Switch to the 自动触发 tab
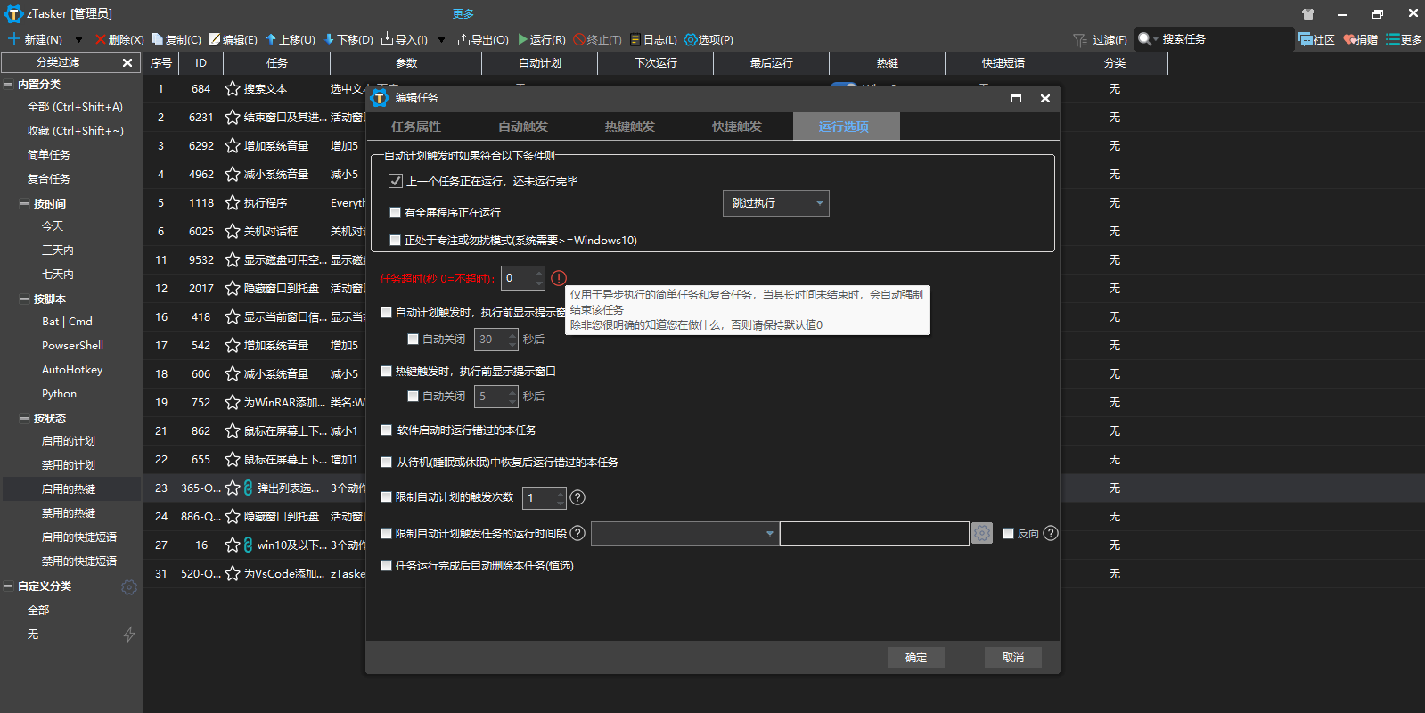The image size is (1425, 713). (x=523, y=127)
